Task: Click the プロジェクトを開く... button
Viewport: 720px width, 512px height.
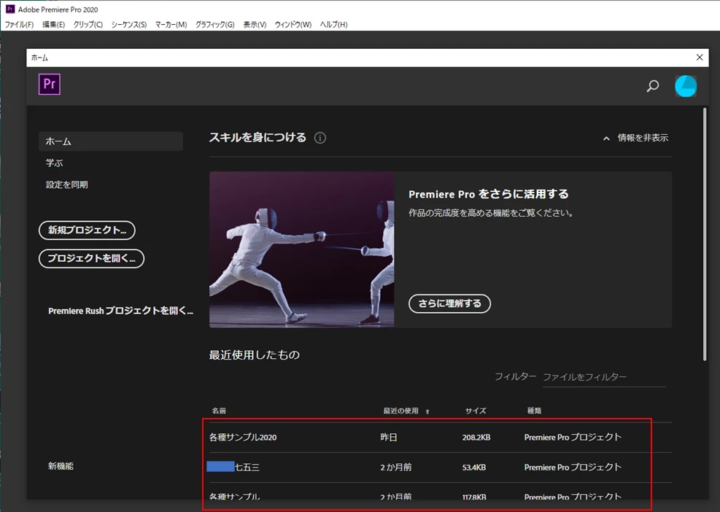Action: [91, 258]
